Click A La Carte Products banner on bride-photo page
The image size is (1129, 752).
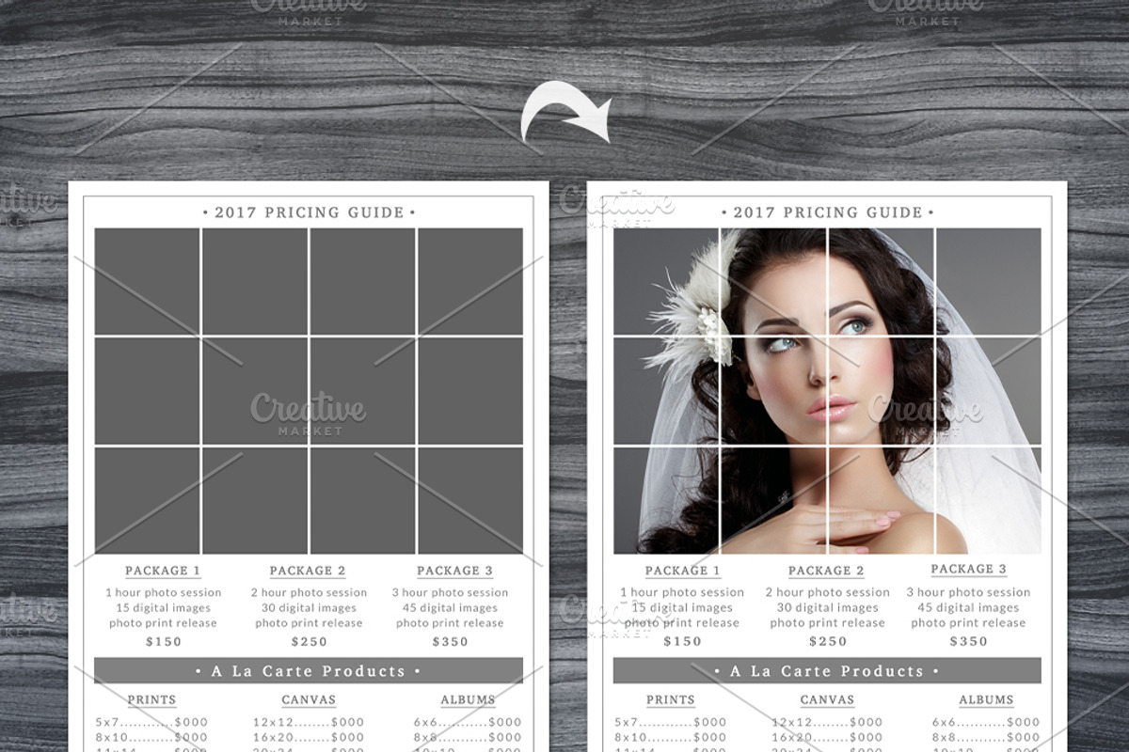828,670
